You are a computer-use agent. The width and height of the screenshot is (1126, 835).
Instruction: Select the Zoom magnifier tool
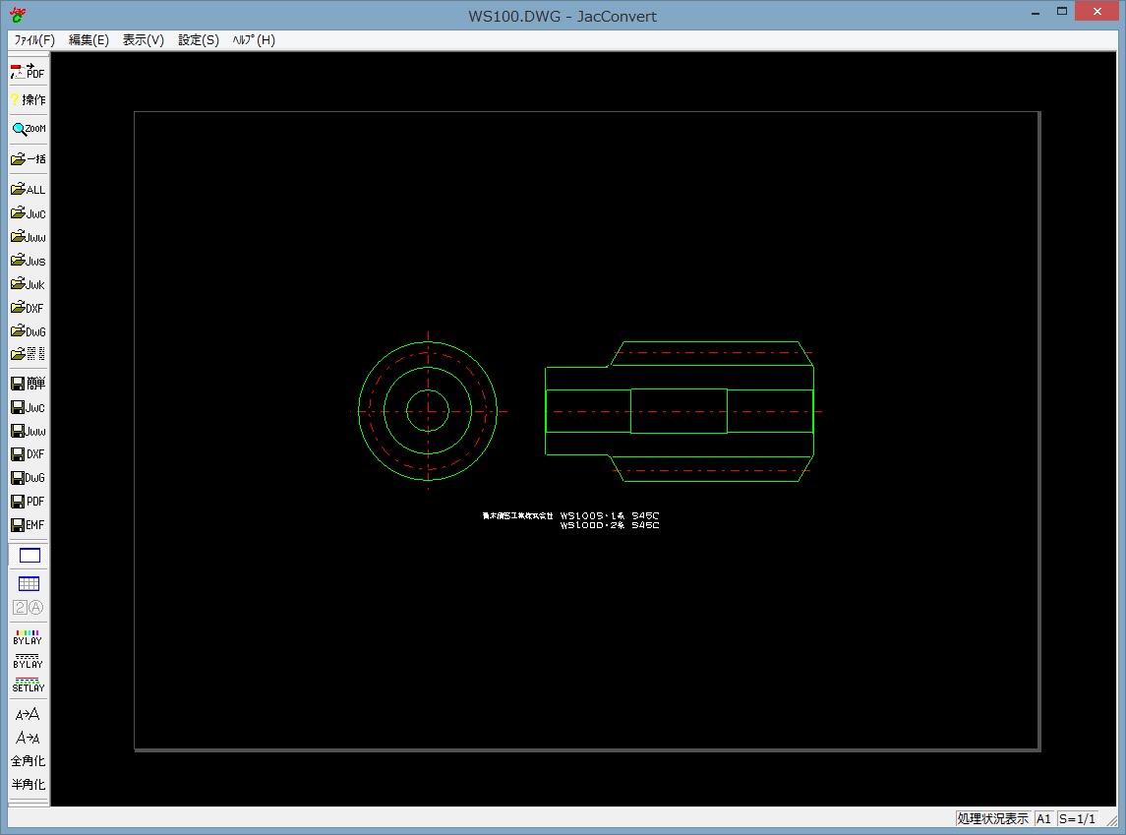click(28, 129)
